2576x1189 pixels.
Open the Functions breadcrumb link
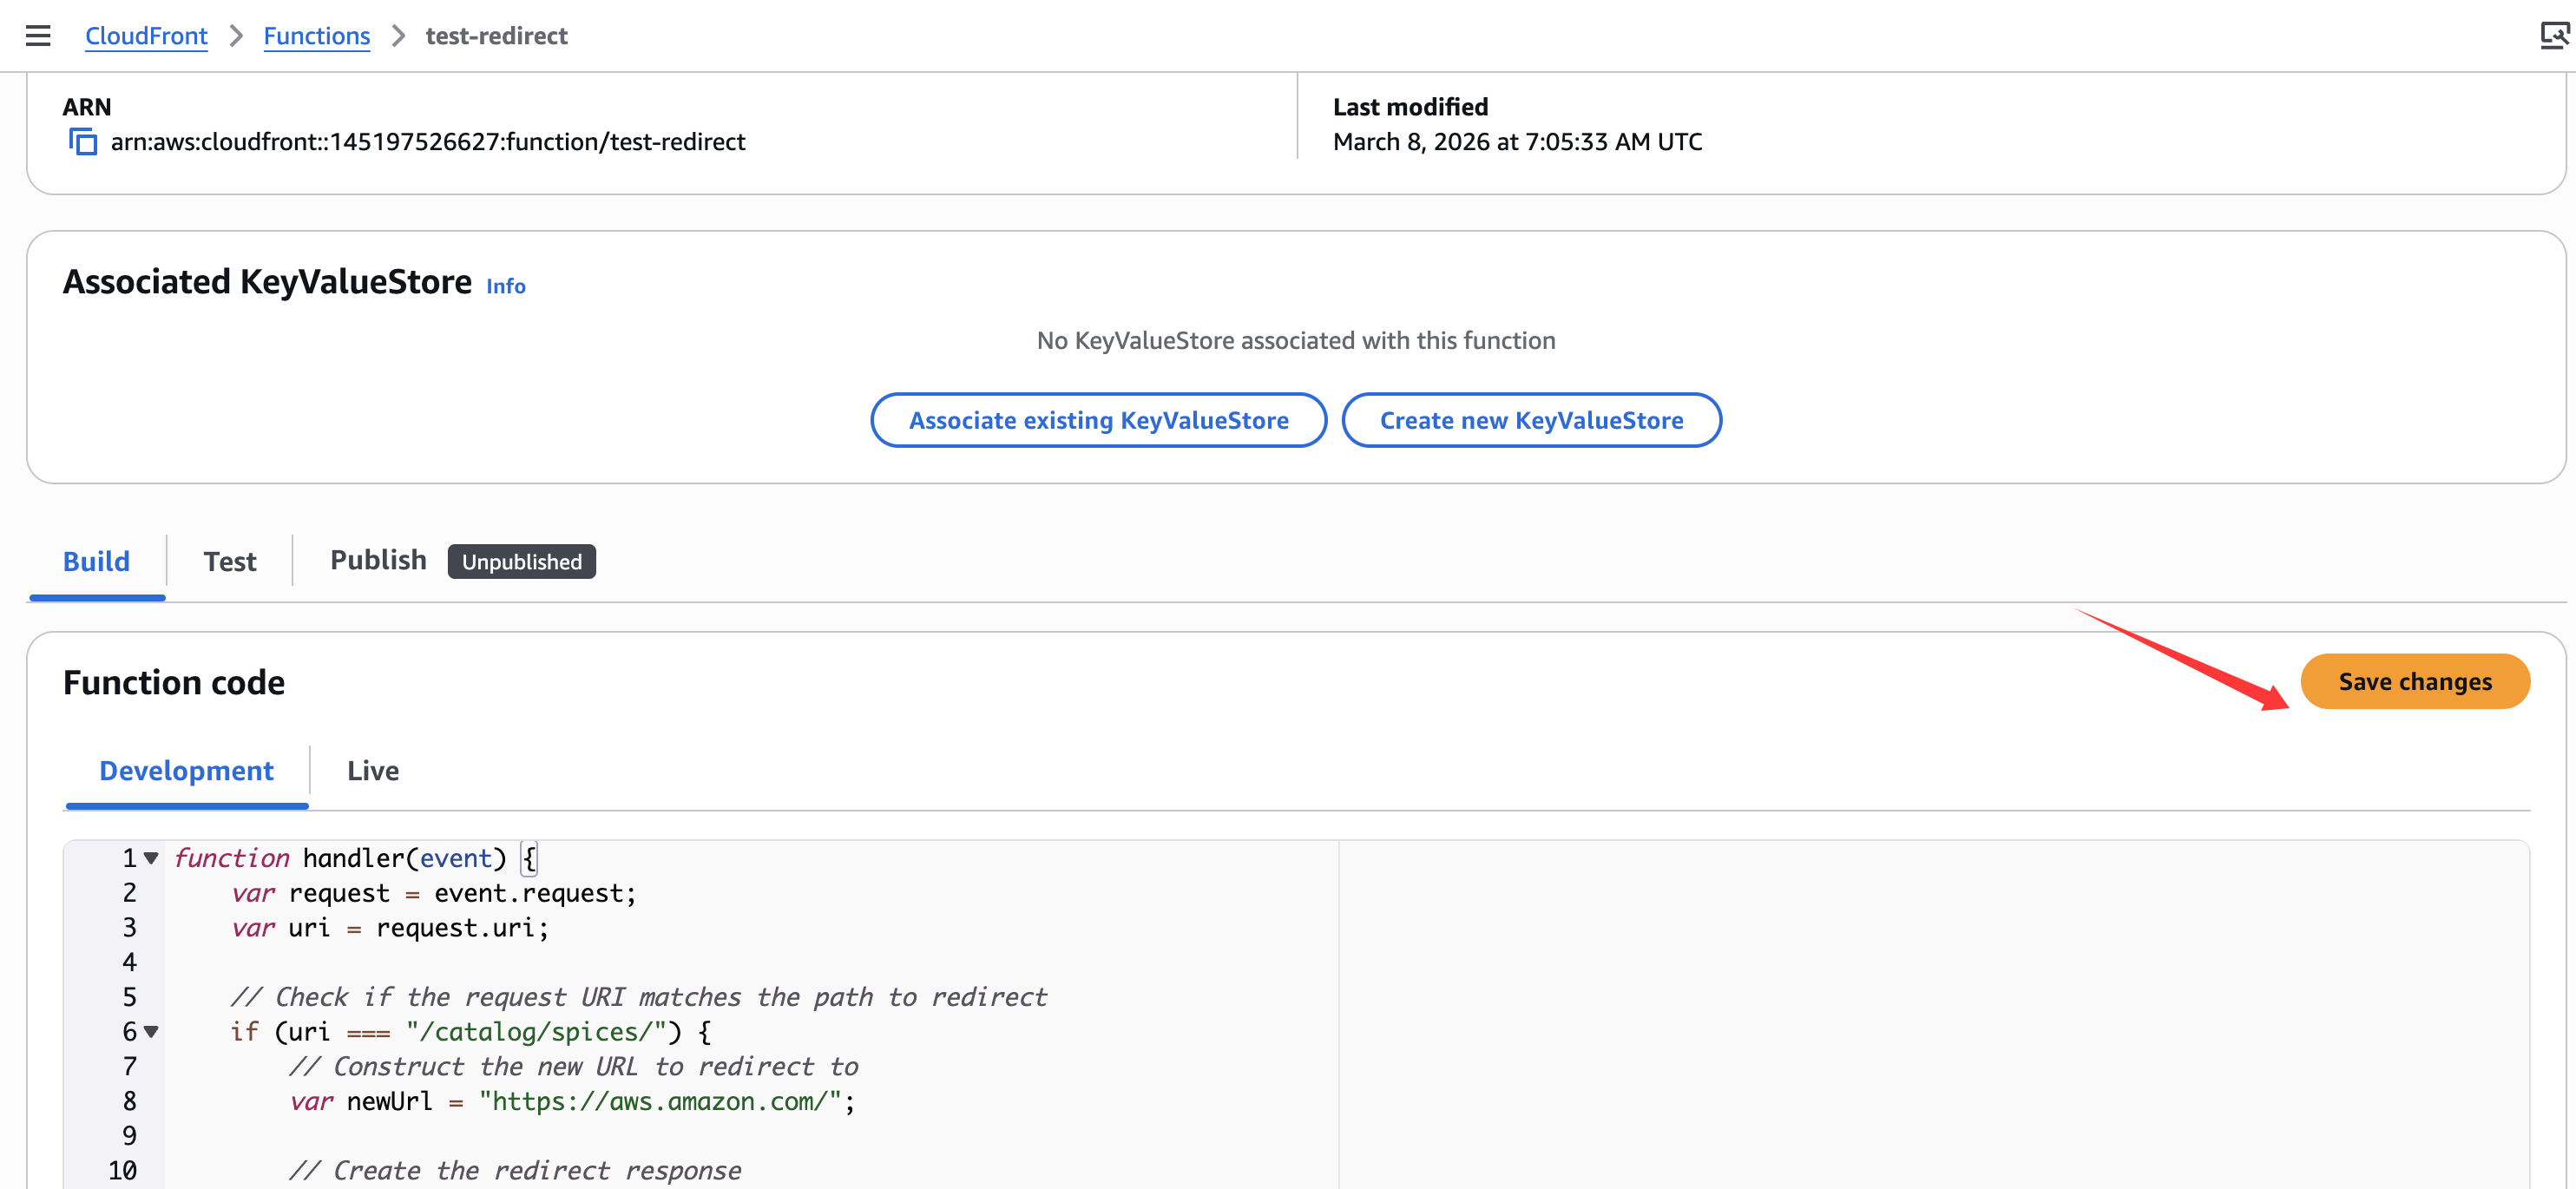point(316,36)
